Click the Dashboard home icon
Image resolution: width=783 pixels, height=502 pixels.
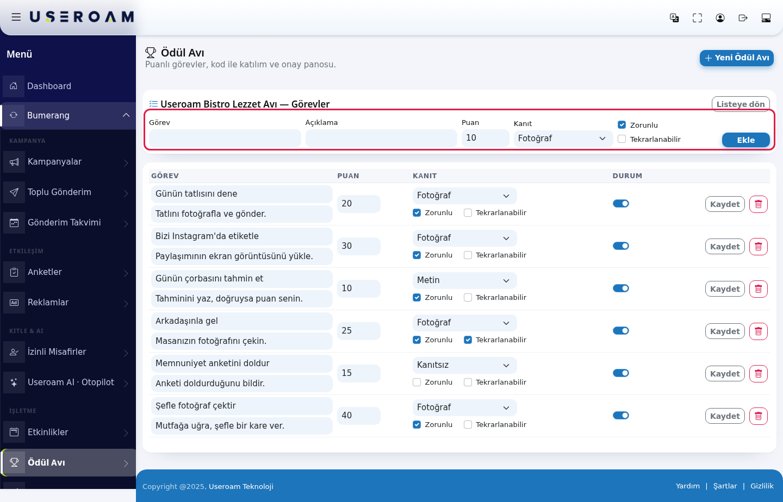click(x=14, y=86)
